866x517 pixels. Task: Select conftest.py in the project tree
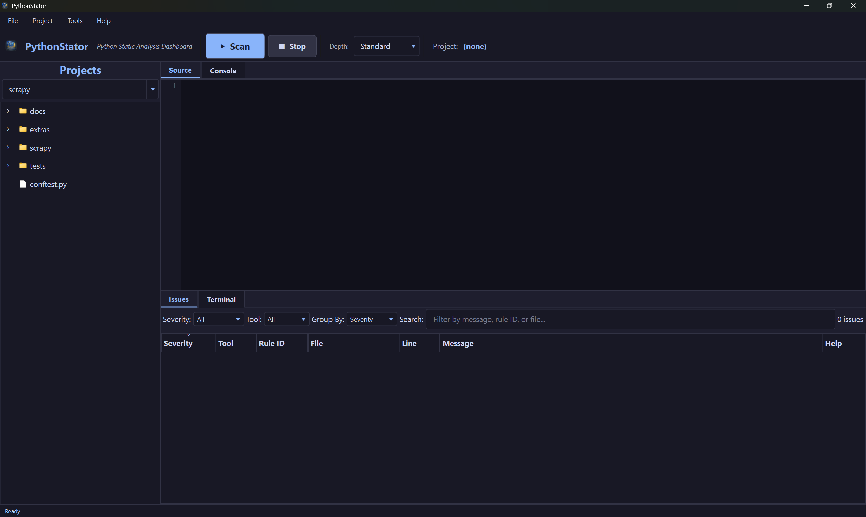pos(48,184)
